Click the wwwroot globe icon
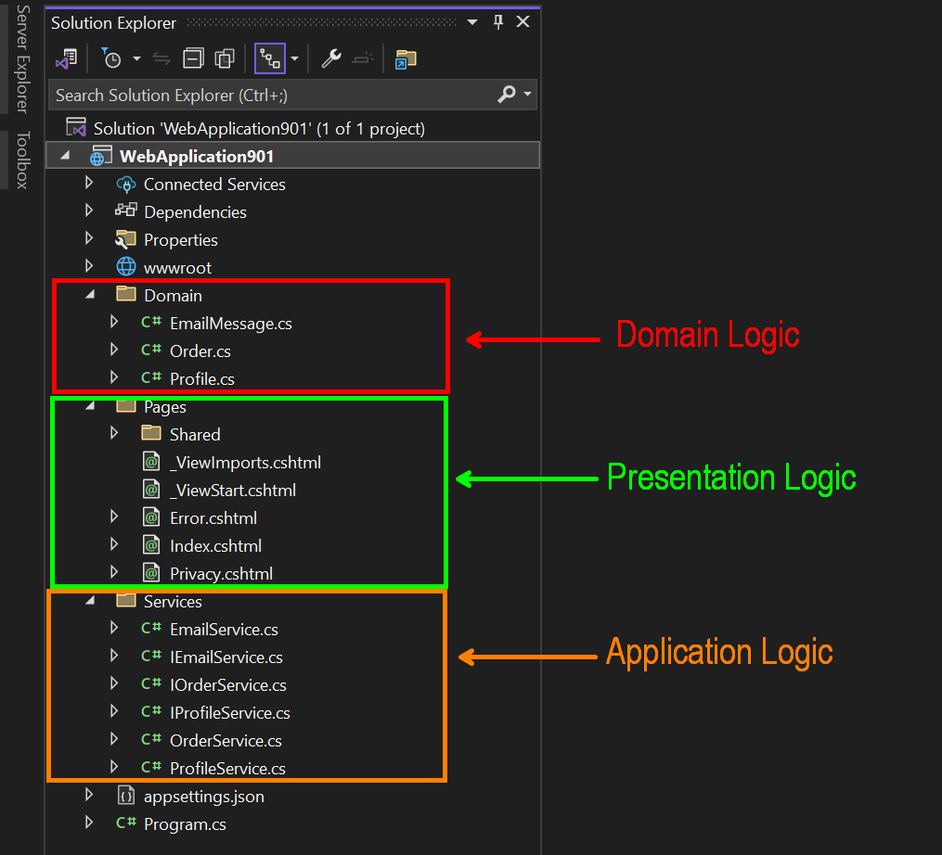Viewport: 942px width, 855px height. [125, 266]
